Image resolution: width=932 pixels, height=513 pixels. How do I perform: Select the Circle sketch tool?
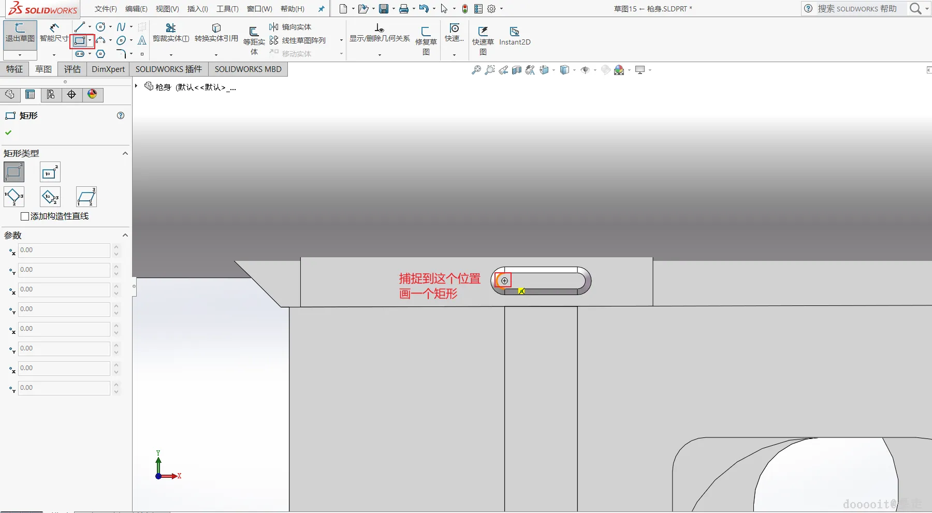[101, 27]
